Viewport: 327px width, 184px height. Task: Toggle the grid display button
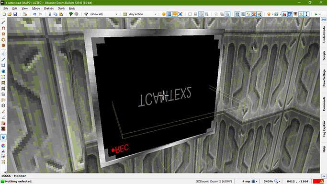tap(169, 14)
